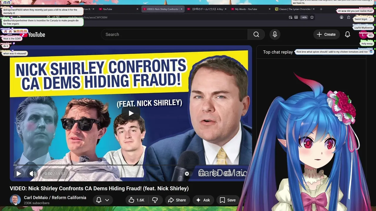Play the video using the bottom-left play control
376x211 pixels.
point(19,173)
